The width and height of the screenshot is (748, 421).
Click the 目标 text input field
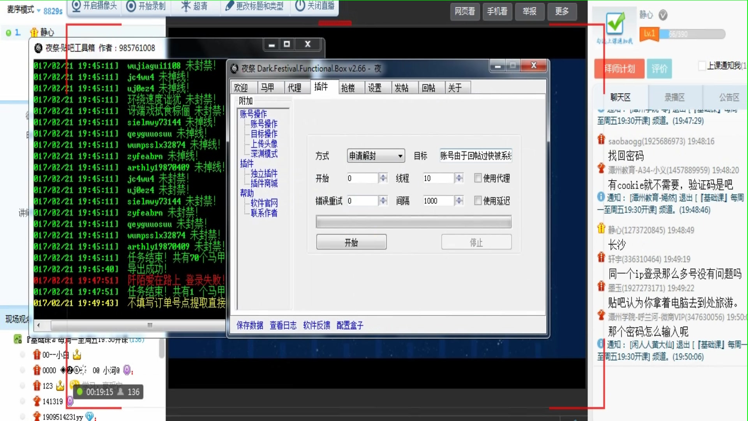[x=476, y=156]
